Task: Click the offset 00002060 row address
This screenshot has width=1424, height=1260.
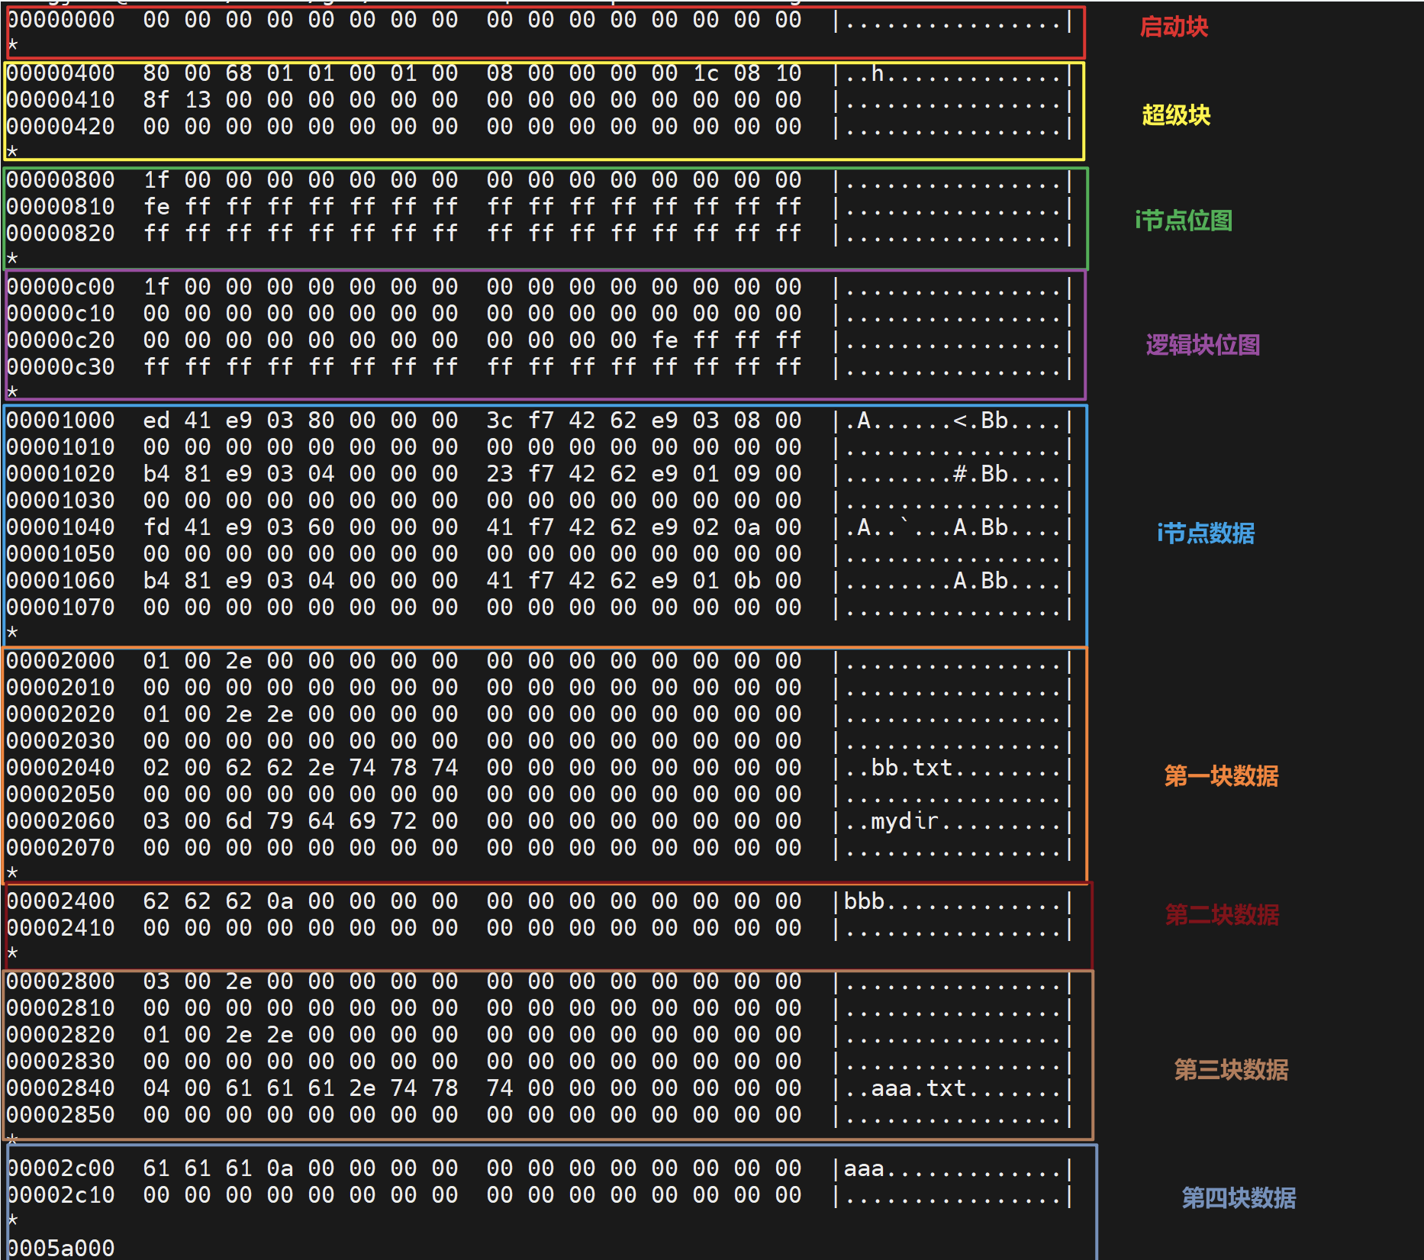Action: tap(60, 821)
